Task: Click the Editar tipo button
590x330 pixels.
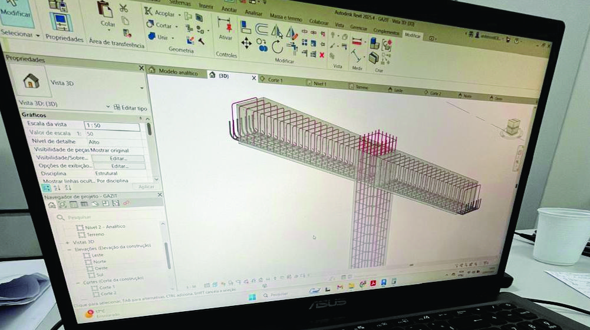Action: 131,108
